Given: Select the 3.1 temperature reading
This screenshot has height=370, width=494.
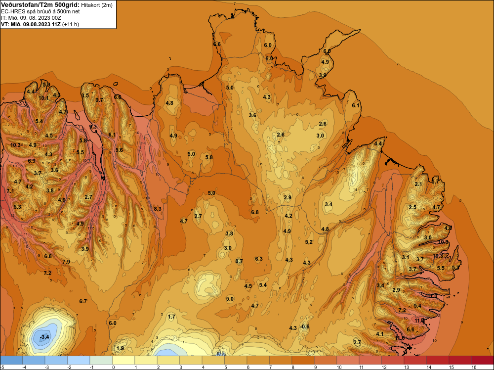Looking at the screenshot, I should (x=405, y=257).
